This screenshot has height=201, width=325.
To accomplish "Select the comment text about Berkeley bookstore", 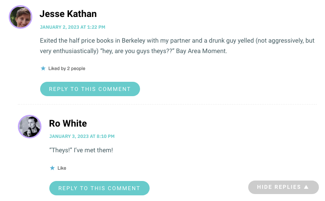I will click(177, 46).
